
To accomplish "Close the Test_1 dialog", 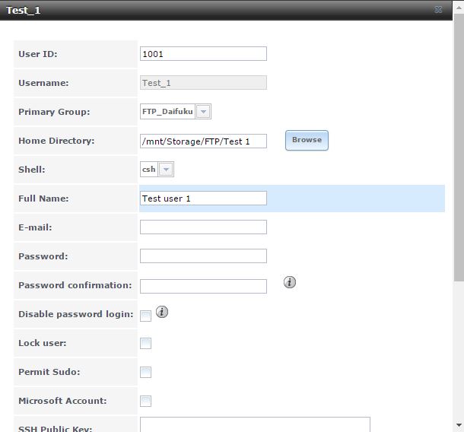I will (438, 10).
